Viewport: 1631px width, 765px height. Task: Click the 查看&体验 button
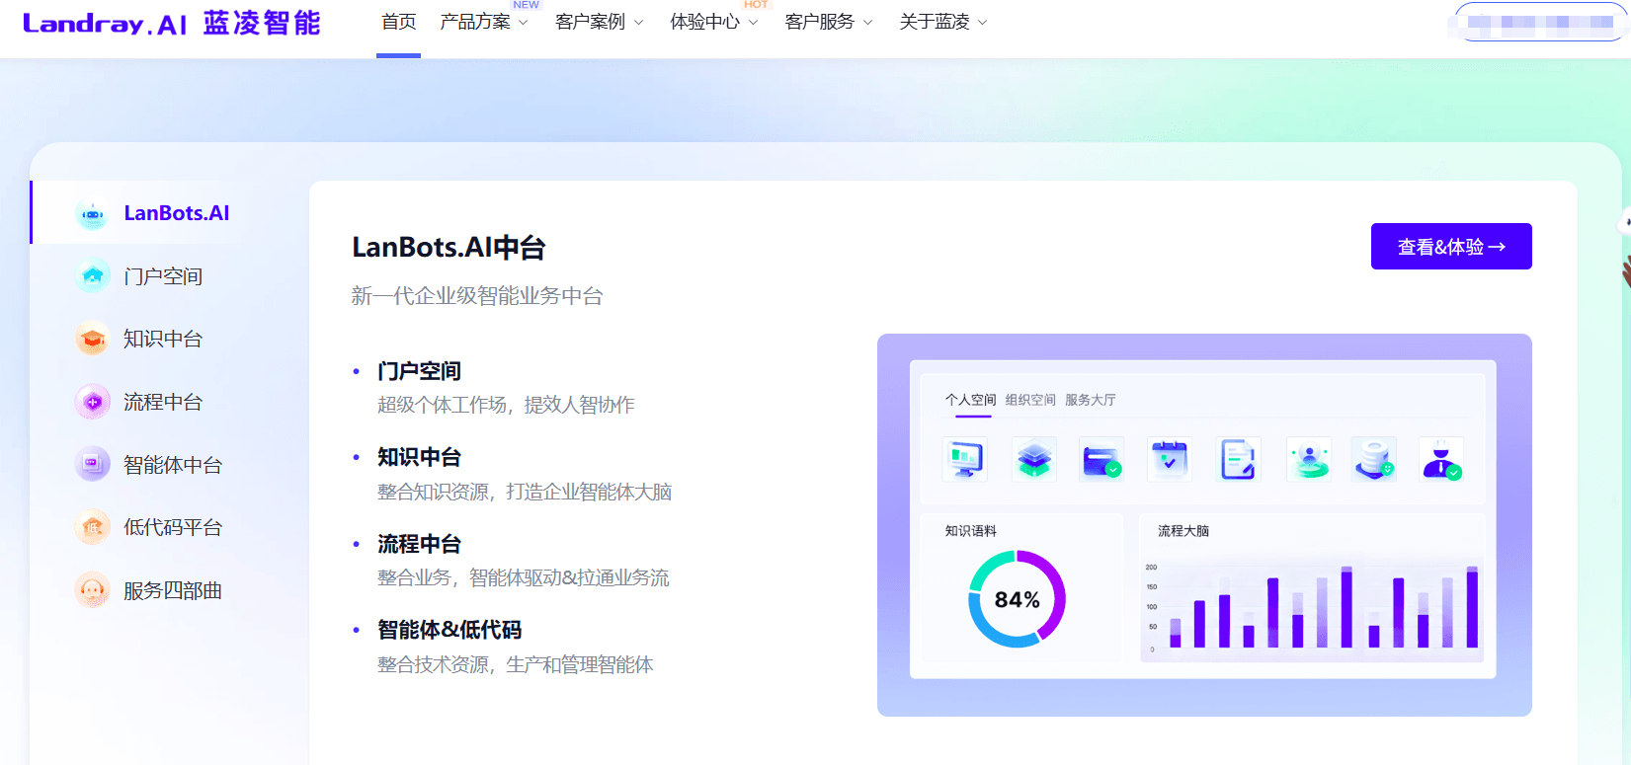pos(1451,247)
